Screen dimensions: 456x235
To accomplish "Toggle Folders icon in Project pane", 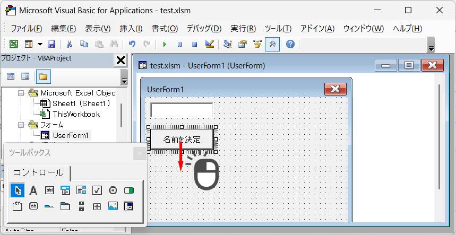I will [x=44, y=77].
